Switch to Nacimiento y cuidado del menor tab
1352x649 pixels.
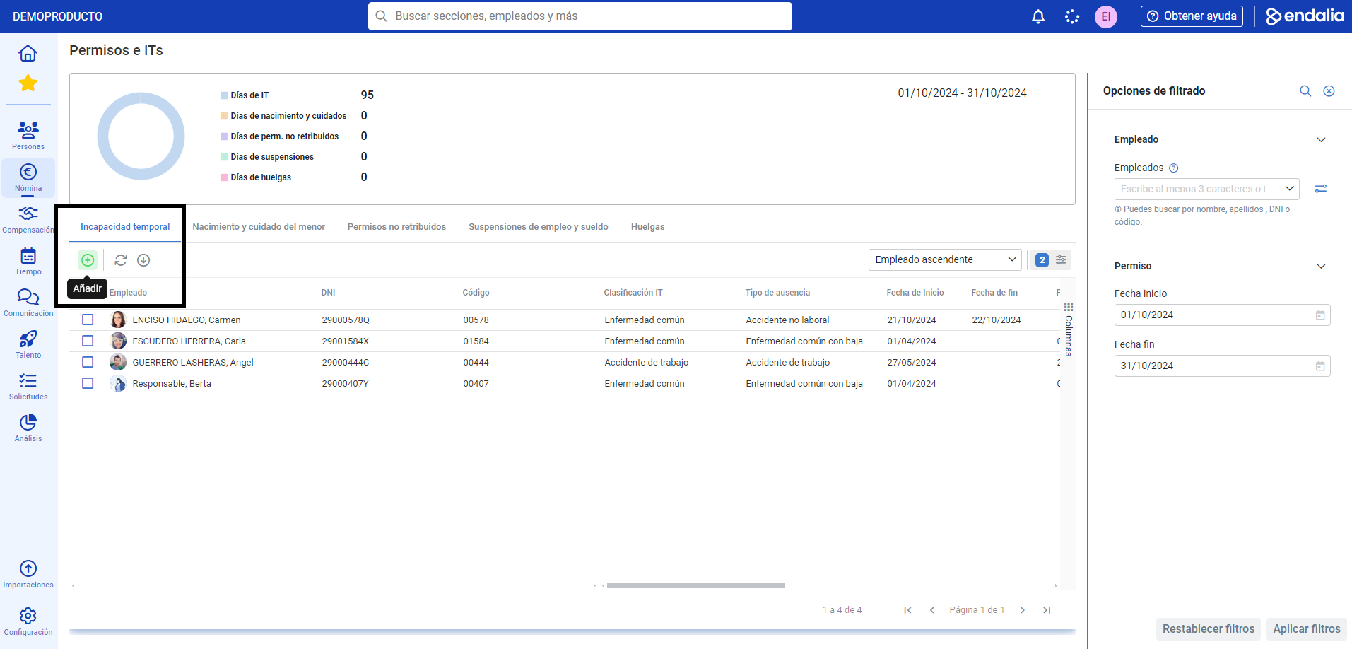coord(259,227)
